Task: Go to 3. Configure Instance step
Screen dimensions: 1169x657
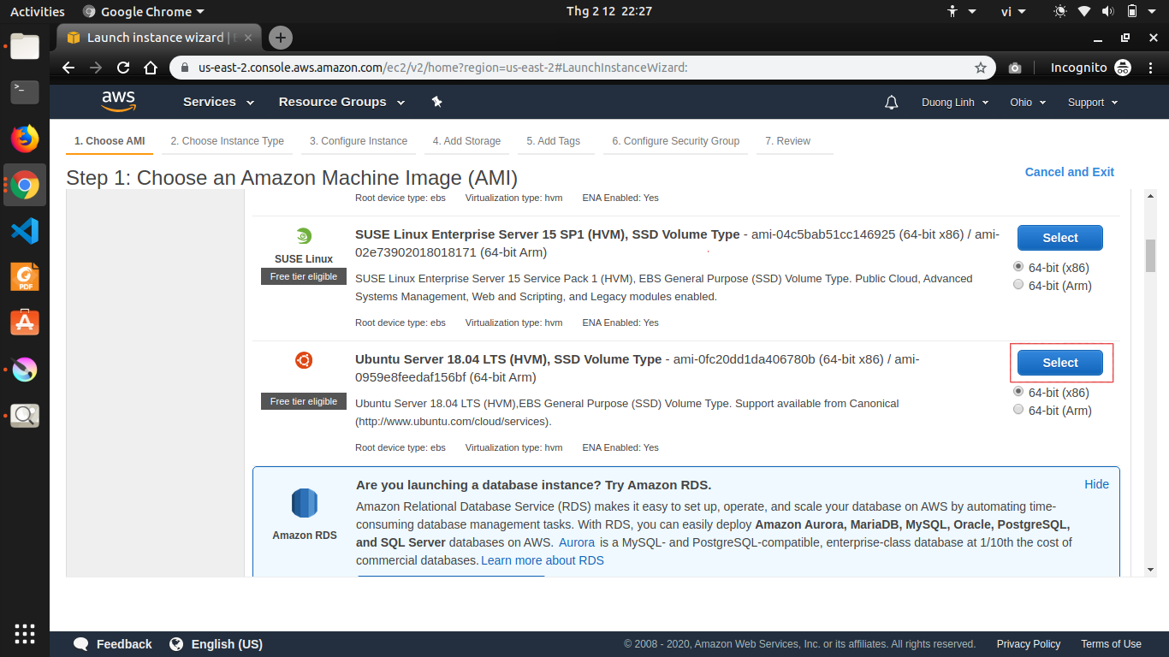Action: [x=359, y=141]
